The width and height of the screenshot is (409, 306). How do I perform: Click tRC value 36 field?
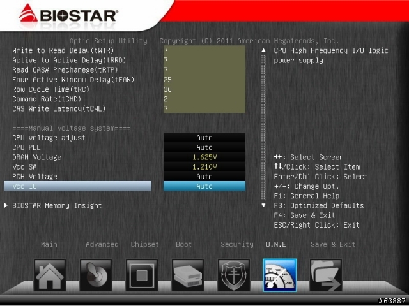204,89
